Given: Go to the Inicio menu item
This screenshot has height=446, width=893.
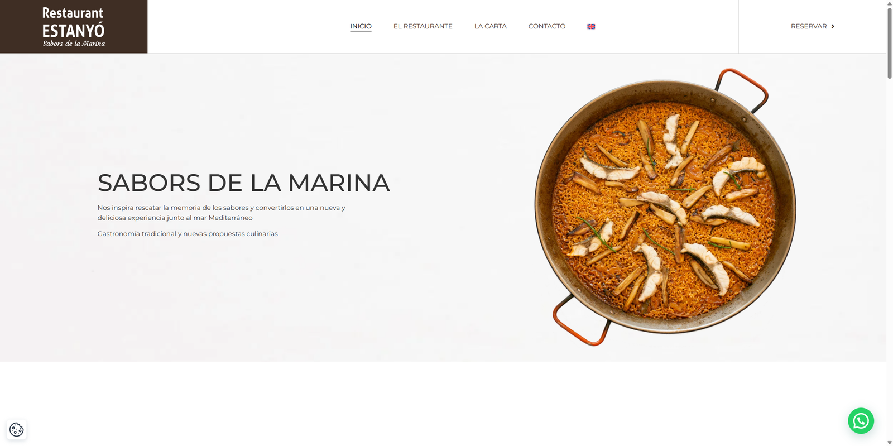Looking at the screenshot, I should point(361,26).
